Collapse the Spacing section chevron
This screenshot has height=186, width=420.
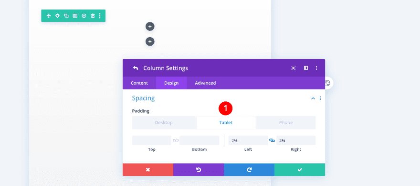click(313, 98)
